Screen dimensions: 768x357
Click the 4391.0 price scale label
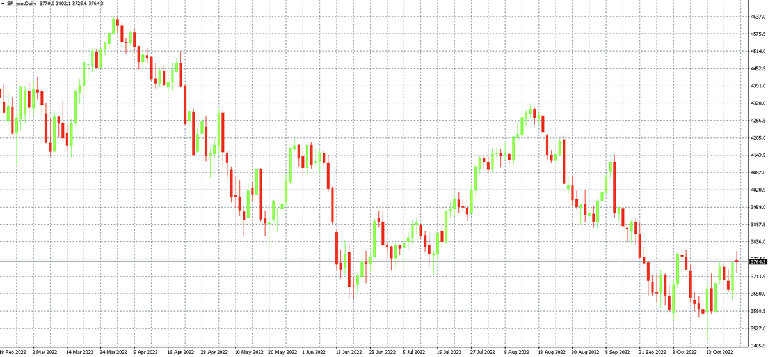(x=757, y=86)
